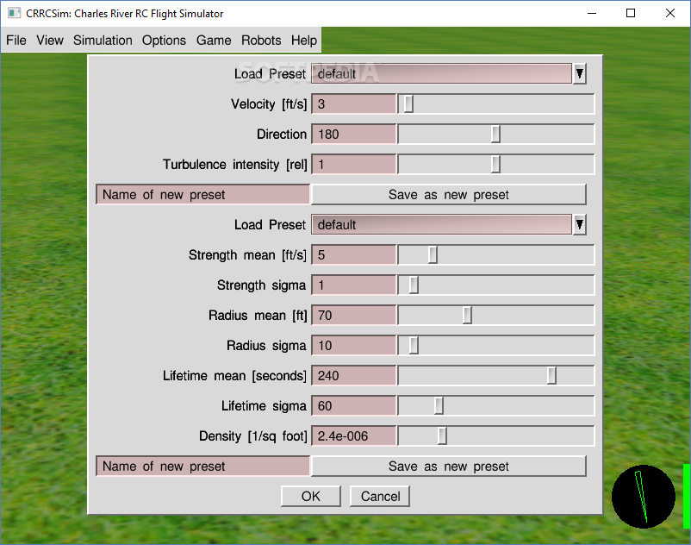This screenshot has width=691, height=545.
Task: Expand the wind Load Preset dropdown arrow
Action: click(x=580, y=73)
